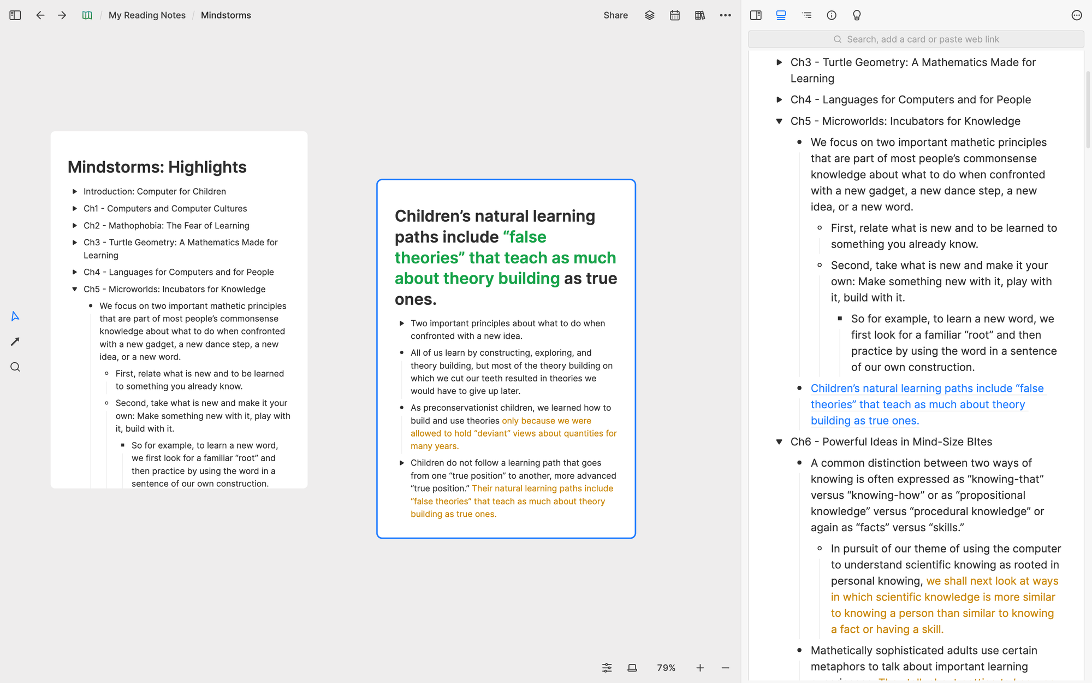The height and width of the screenshot is (683, 1092).
Task: Open the layers stack icon
Action: tap(649, 15)
